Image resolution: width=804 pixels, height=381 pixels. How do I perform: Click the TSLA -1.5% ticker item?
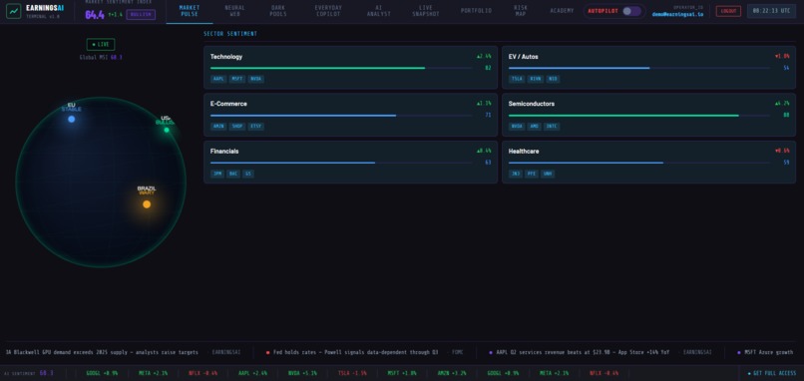click(352, 373)
